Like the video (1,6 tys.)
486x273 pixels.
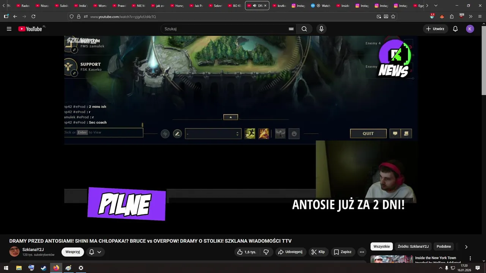tap(246, 252)
